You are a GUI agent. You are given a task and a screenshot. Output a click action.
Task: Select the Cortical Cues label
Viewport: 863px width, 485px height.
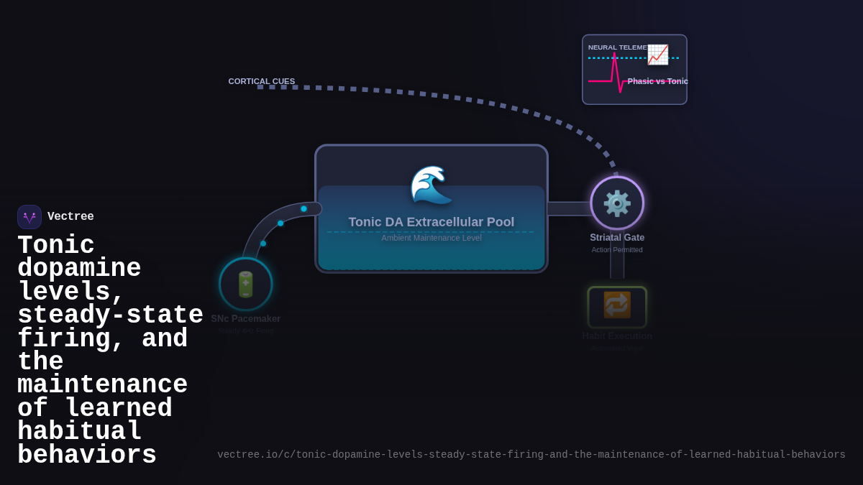click(x=262, y=81)
